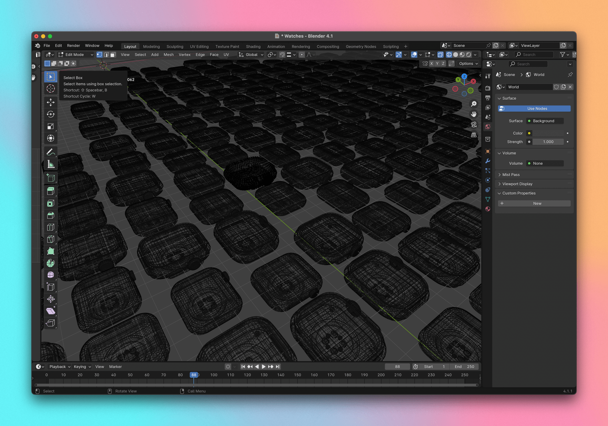Switch to Face select mode

point(113,55)
